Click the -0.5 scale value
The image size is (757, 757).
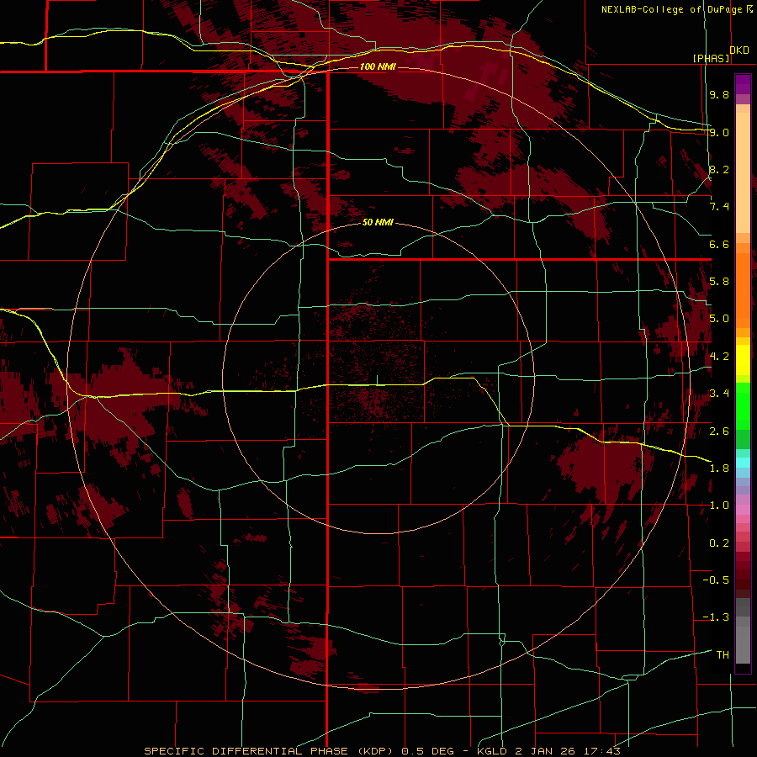[x=716, y=580]
